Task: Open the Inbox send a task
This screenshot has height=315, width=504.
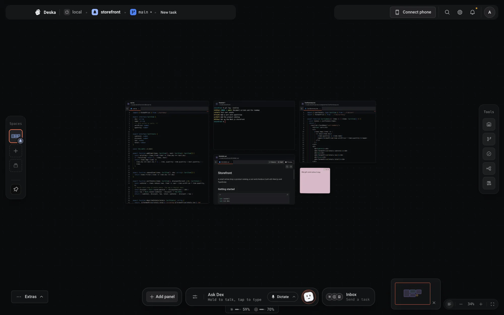Action: pyautogui.click(x=348, y=297)
